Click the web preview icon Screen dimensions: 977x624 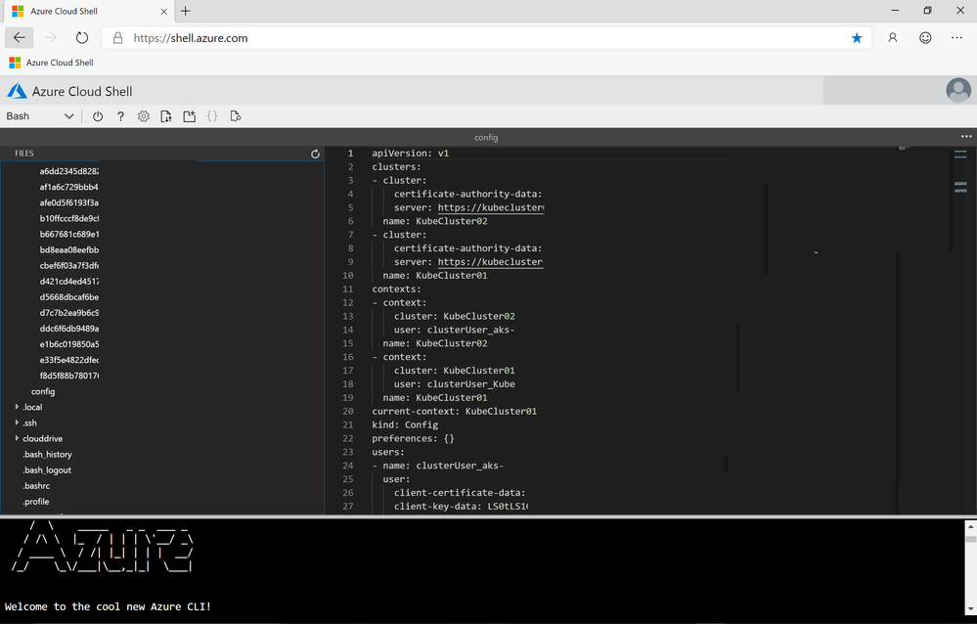(235, 116)
